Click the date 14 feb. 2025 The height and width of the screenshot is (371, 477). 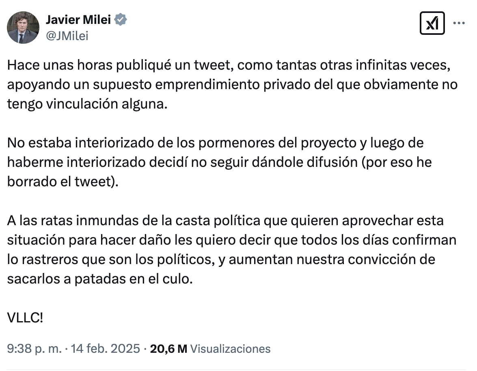coord(105,349)
